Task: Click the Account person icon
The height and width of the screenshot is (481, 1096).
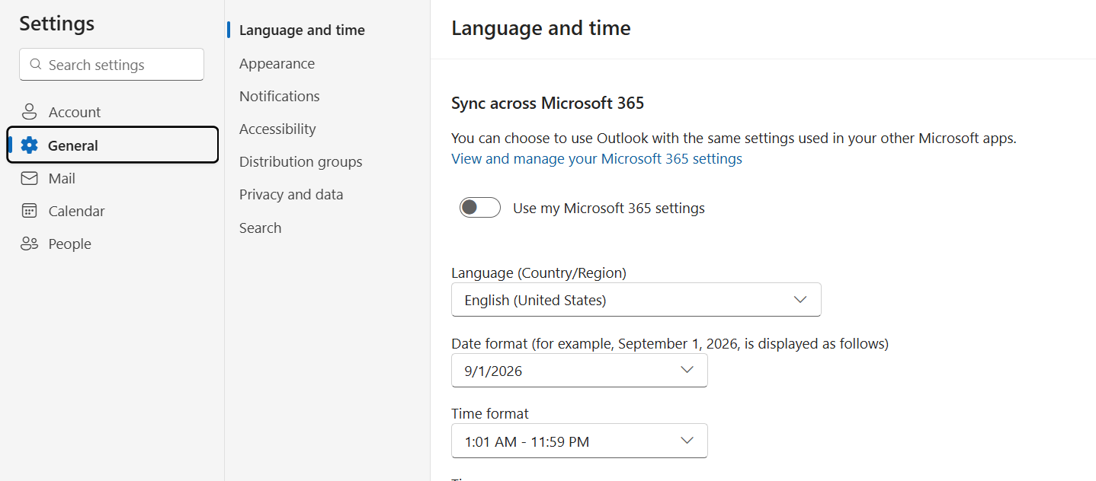Action: (29, 112)
